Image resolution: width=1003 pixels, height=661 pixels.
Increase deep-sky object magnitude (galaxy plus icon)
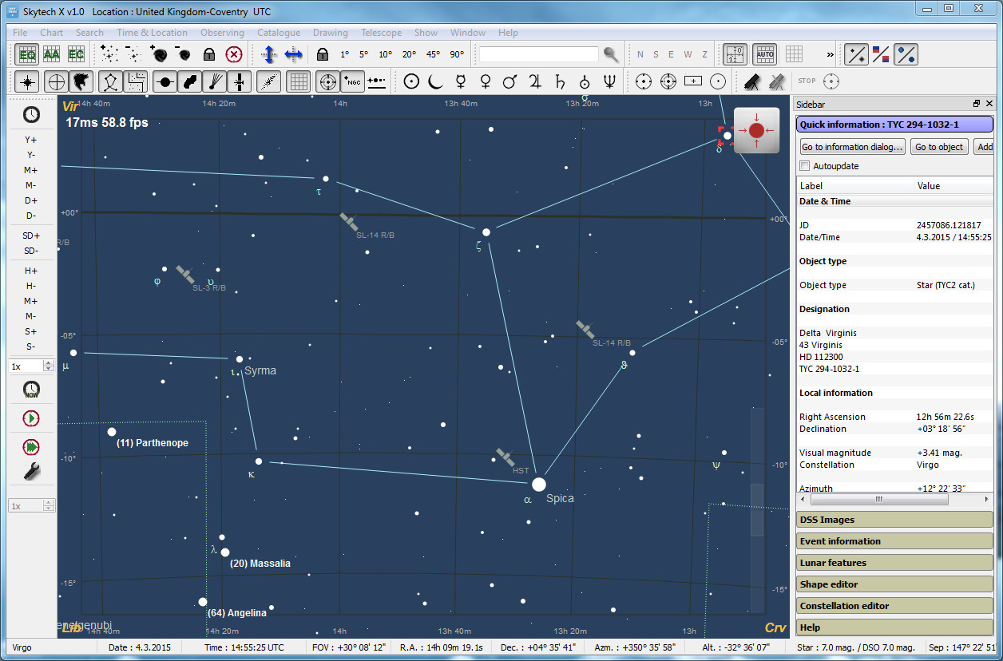pos(158,54)
